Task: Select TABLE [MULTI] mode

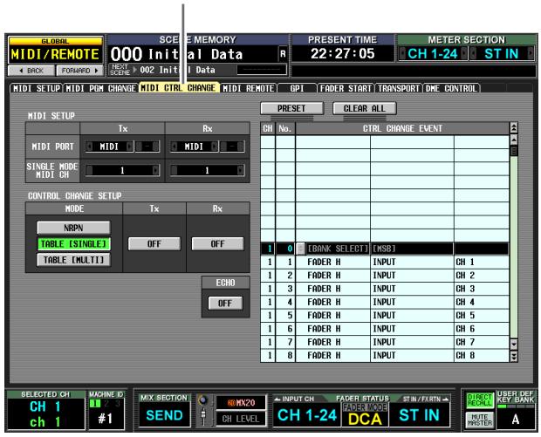Action: pos(73,260)
